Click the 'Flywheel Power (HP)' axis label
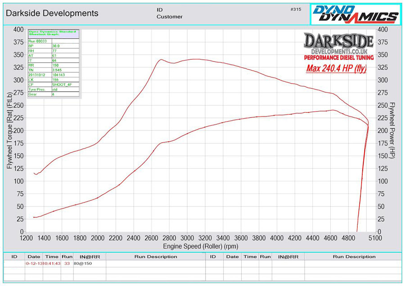The height and width of the screenshot is (286, 405). coord(392,130)
